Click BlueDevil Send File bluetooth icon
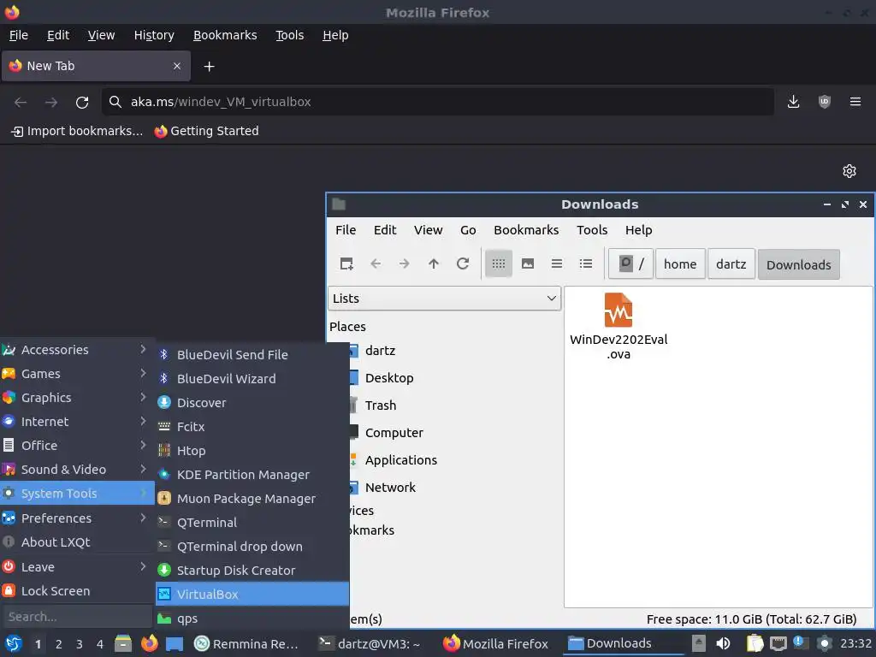The width and height of the screenshot is (876, 657). (x=164, y=354)
